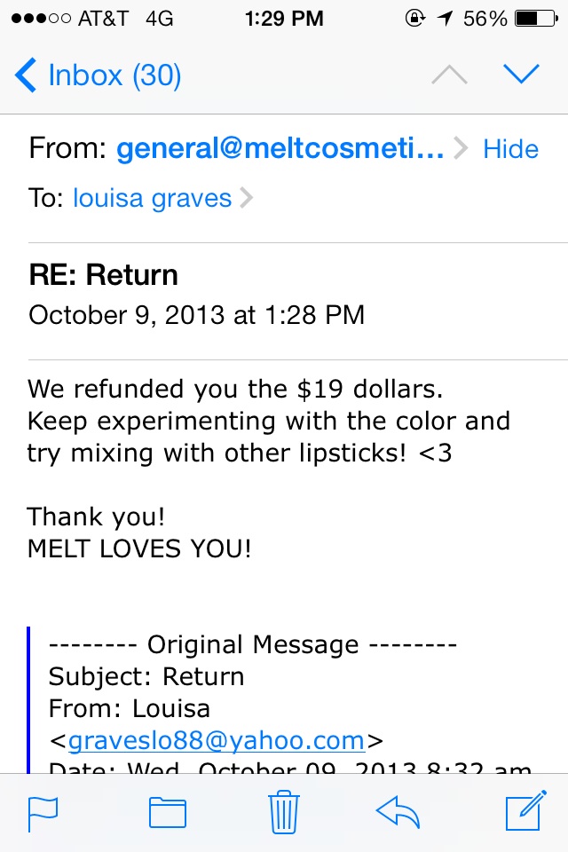Tap the reply arrow icon
This screenshot has height=852, width=568.
tap(398, 812)
